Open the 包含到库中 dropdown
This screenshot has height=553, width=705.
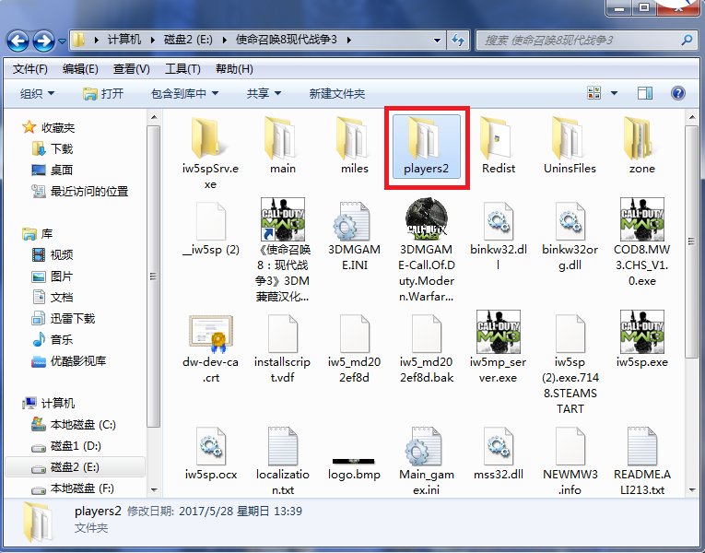[184, 93]
